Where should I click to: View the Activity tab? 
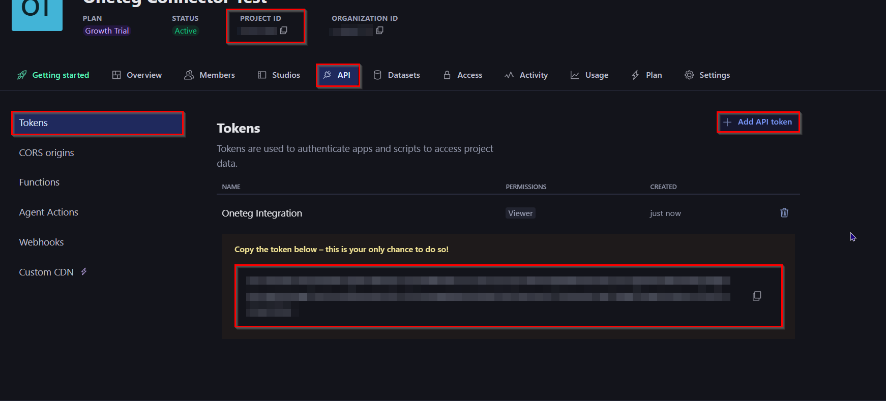pos(526,75)
